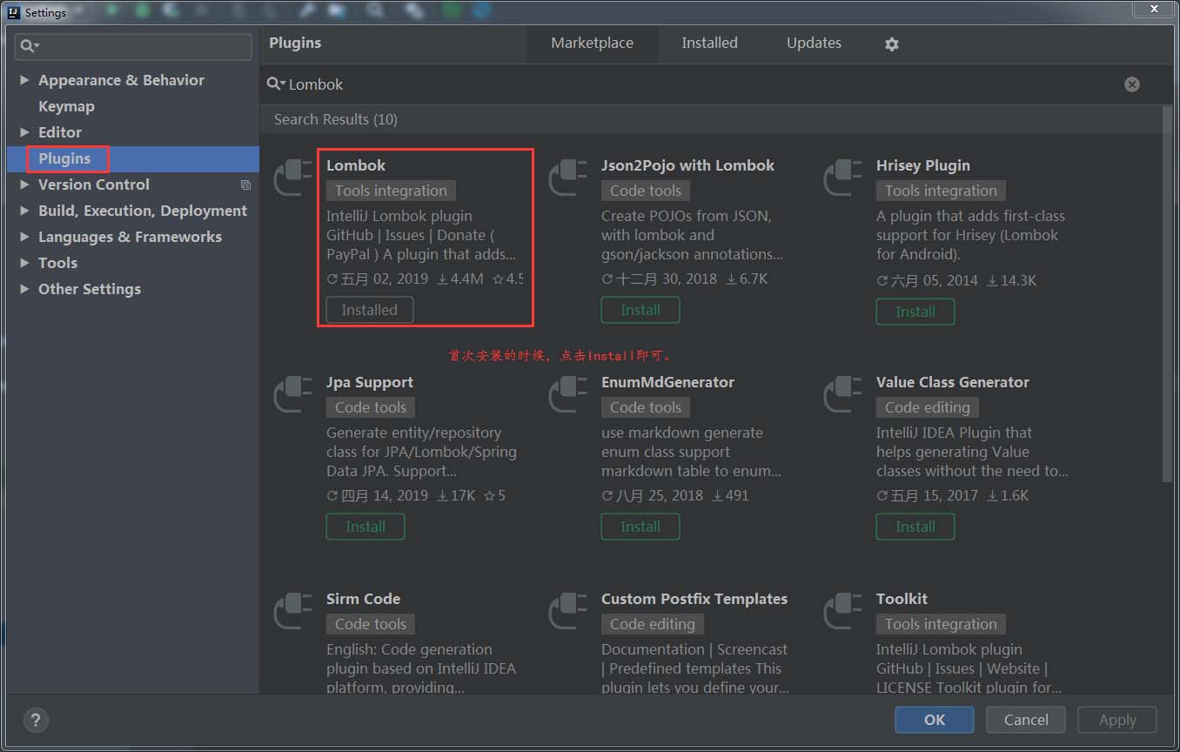
Task: Open the Updates tab
Action: coord(814,44)
